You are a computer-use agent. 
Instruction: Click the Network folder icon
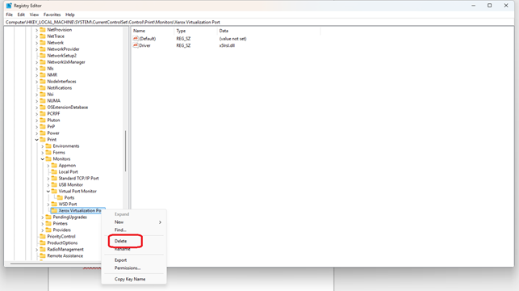click(x=43, y=42)
